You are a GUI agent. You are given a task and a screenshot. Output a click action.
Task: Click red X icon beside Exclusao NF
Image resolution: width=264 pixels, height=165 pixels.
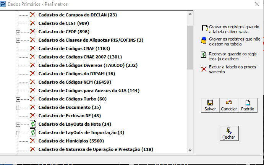[32, 116]
